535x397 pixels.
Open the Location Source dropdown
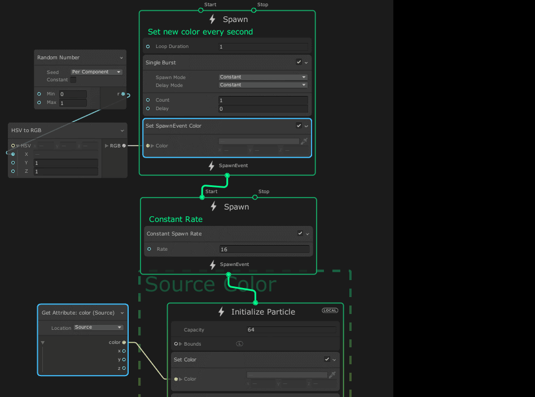(98, 328)
